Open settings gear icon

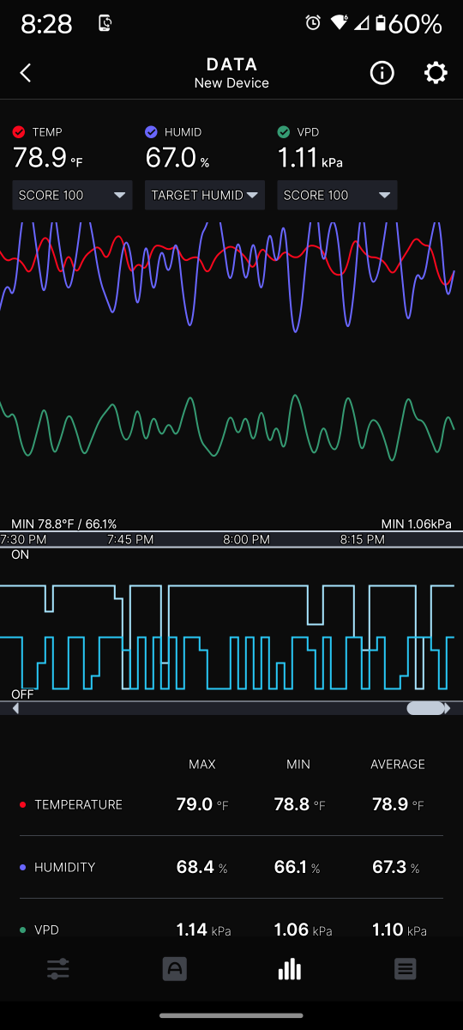point(436,73)
